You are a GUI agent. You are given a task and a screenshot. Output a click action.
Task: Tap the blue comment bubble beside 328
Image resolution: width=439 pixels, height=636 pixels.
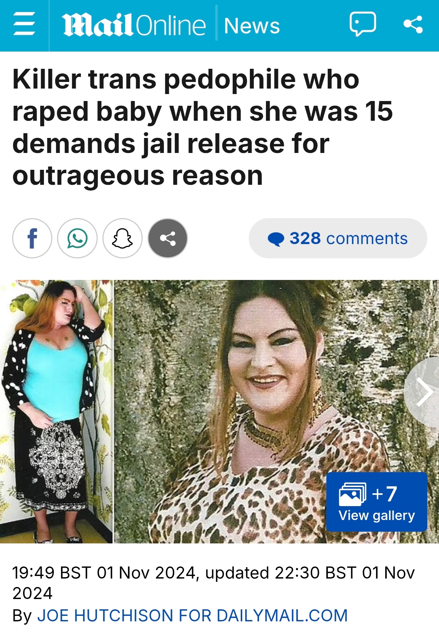coord(276,239)
